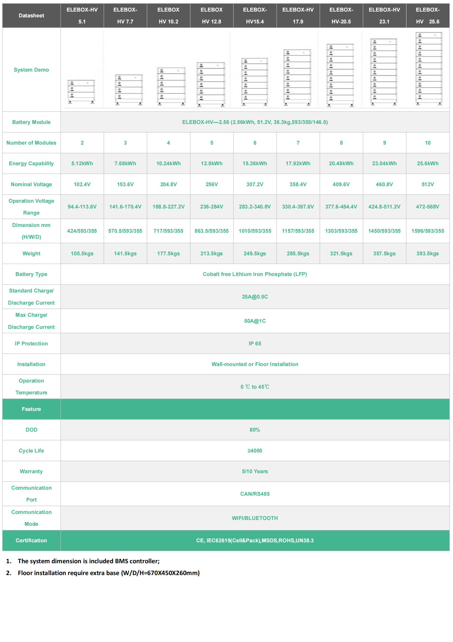453x642 pixels.
Task: Select the 94.4-113.6V operation voltage range cell
Action: (x=82, y=207)
